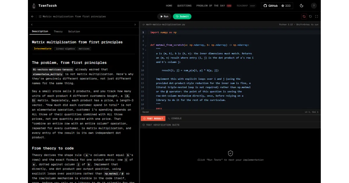Switch to the Solution tab

(x=74, y=31)
